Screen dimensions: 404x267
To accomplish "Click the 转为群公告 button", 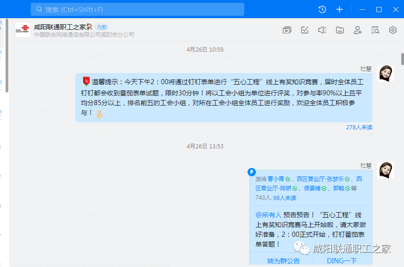I will pos(283,261).
